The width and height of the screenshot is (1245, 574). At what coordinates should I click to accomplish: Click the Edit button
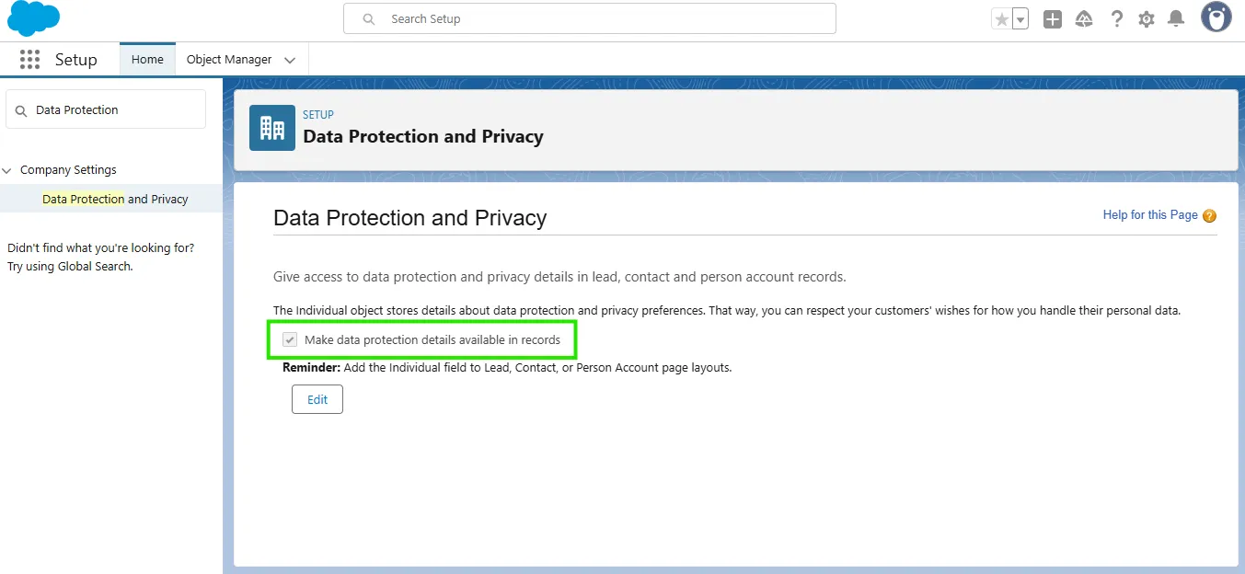pos(317,400)
